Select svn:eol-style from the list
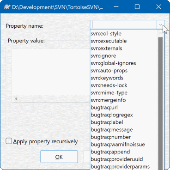 pyautogui.click(x=124, y=34)
